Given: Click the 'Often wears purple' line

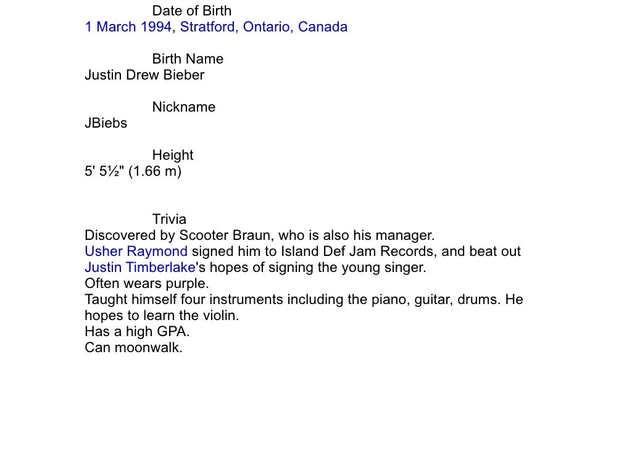Looking at the screenshot, I should (147, 283).
